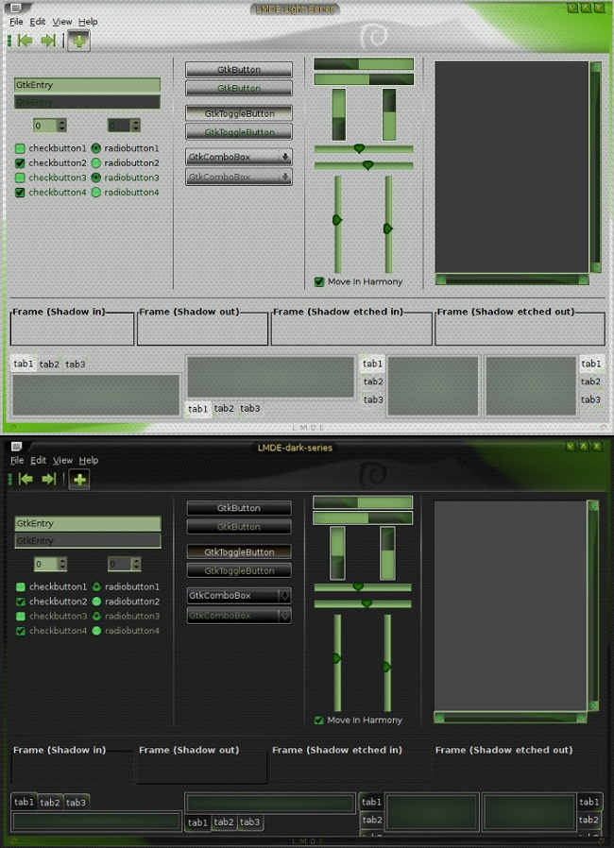Screen dimensions: 614x848
Task: Click forward arrow in LMDE-dark-series toolbar
Action: point(49,479)
